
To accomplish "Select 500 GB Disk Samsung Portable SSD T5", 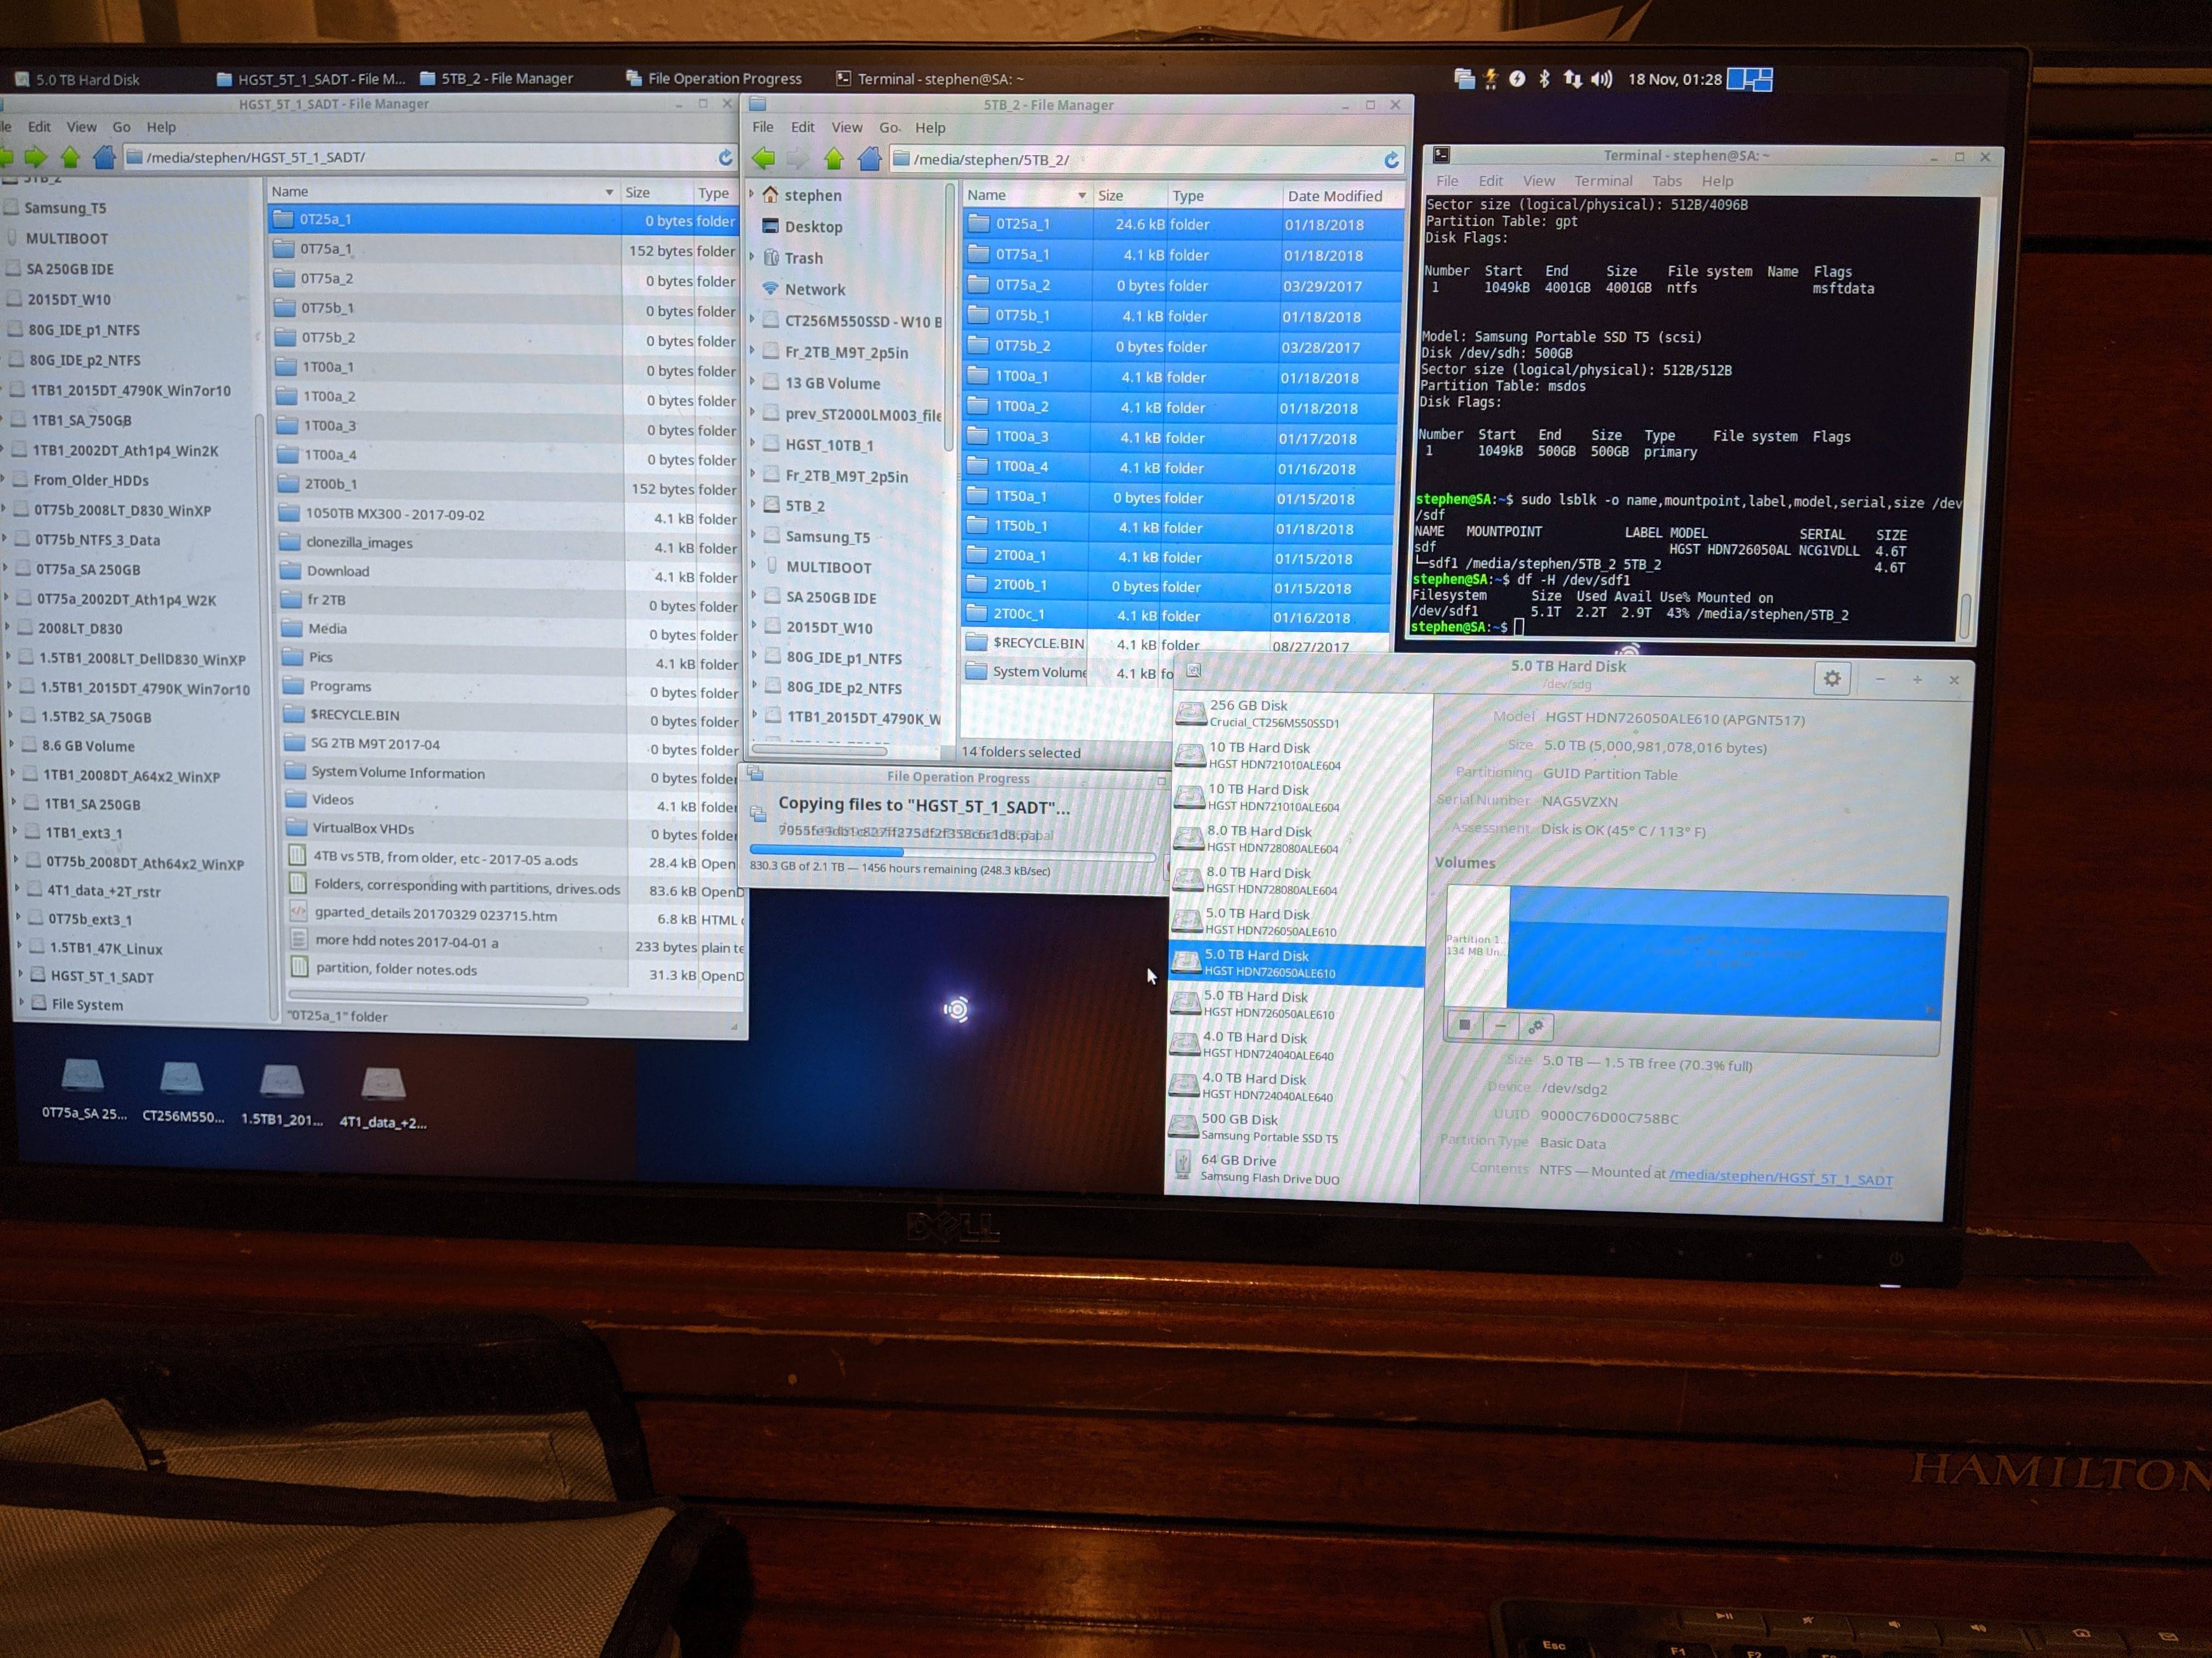I will [x=1293, y=1127].
